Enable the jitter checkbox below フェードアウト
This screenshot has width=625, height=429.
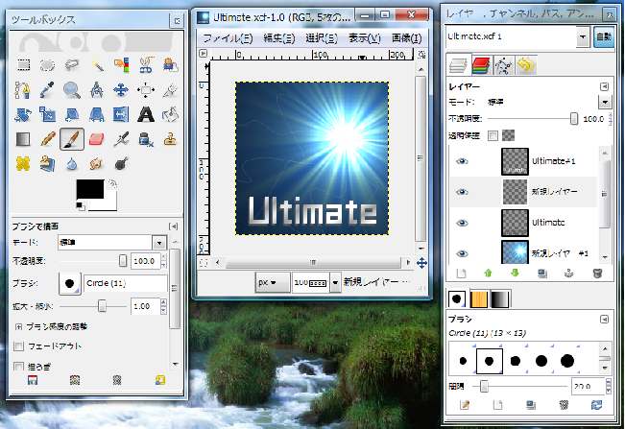(x=19, y=366)
